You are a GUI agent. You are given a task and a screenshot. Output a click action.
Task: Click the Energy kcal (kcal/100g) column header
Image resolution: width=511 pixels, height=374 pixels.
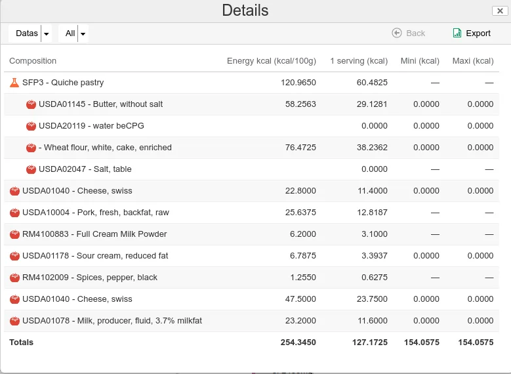272,61
